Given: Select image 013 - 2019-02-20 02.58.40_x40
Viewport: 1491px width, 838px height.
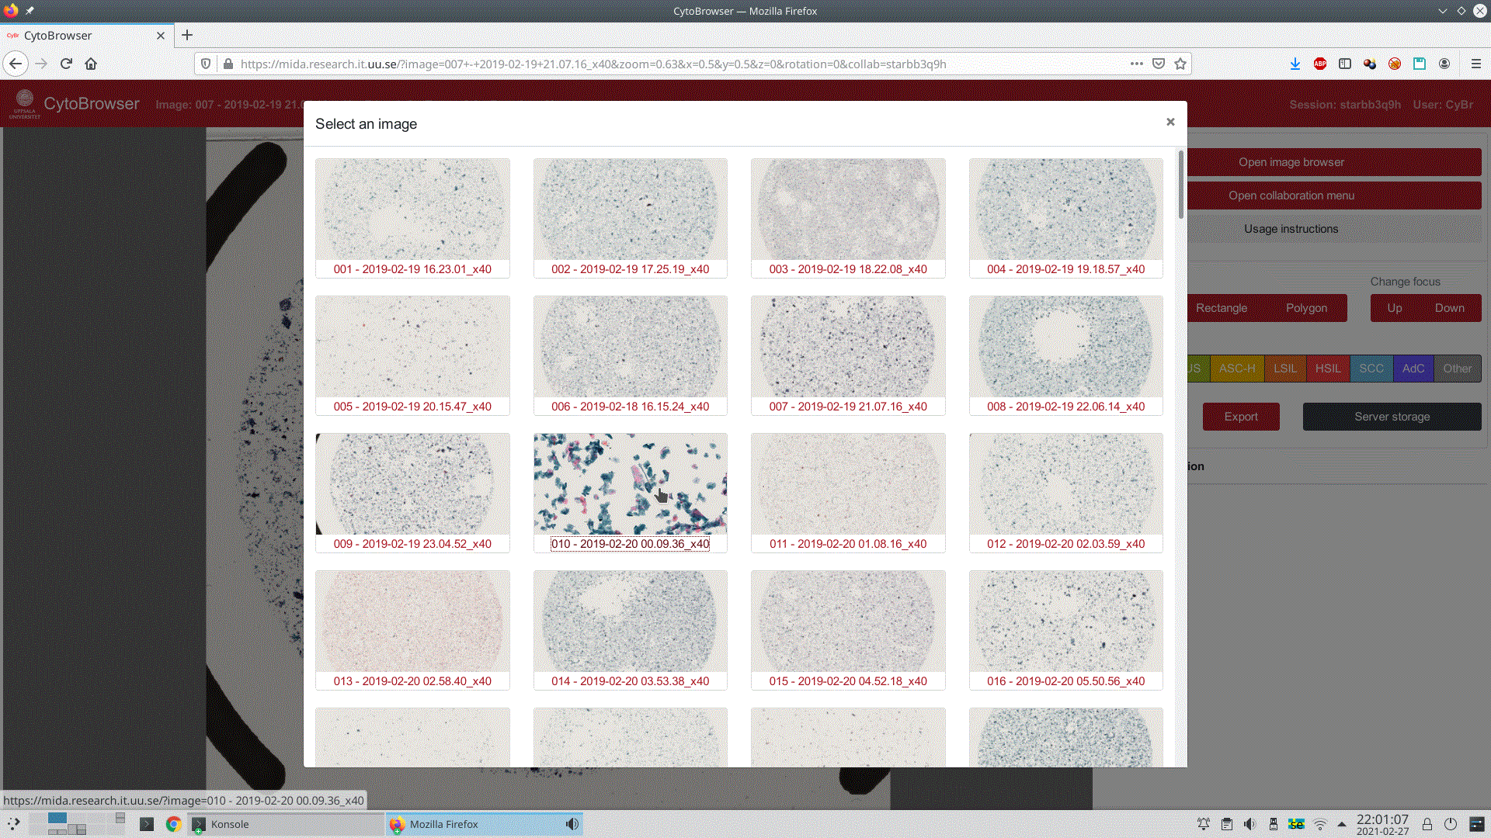Looking at the screenshot, I should coord(412,630).
